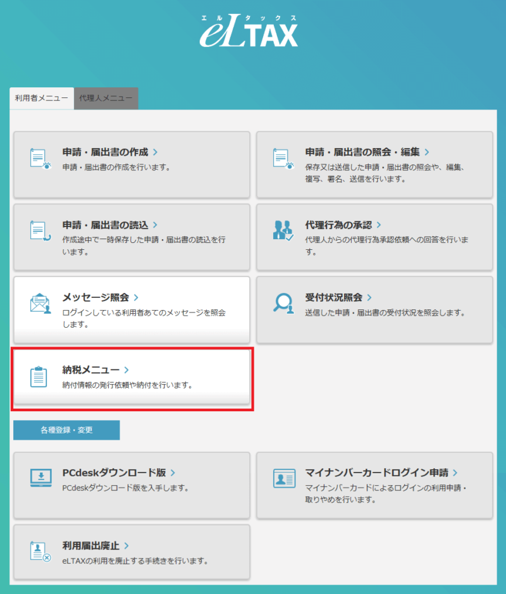
Task: Open マイナンバーカードログイン申請 heading
Action: point(377,473)
